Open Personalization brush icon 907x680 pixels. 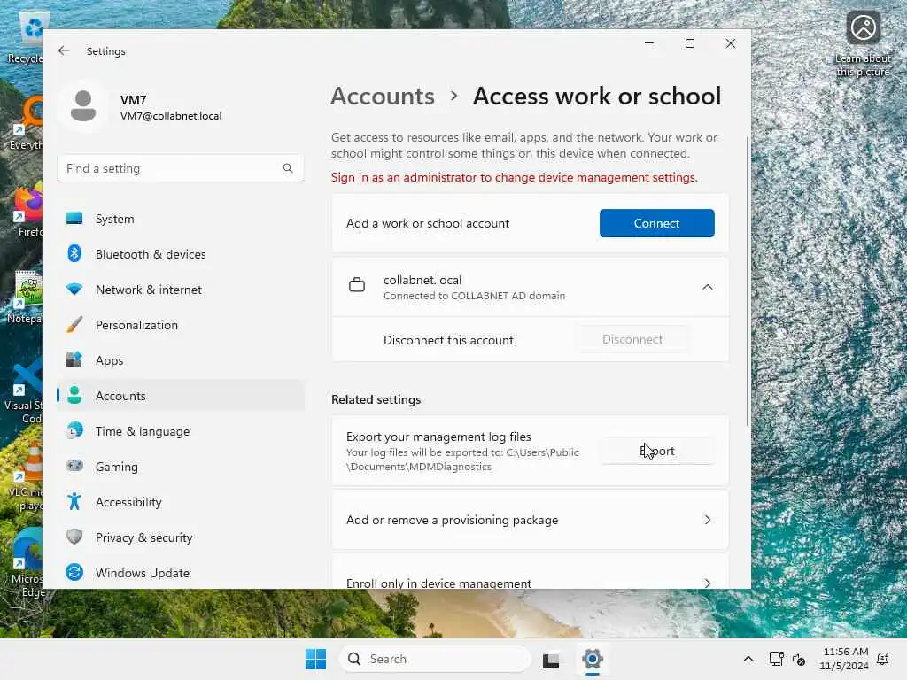pyautogui.click(x=74, y=324)
